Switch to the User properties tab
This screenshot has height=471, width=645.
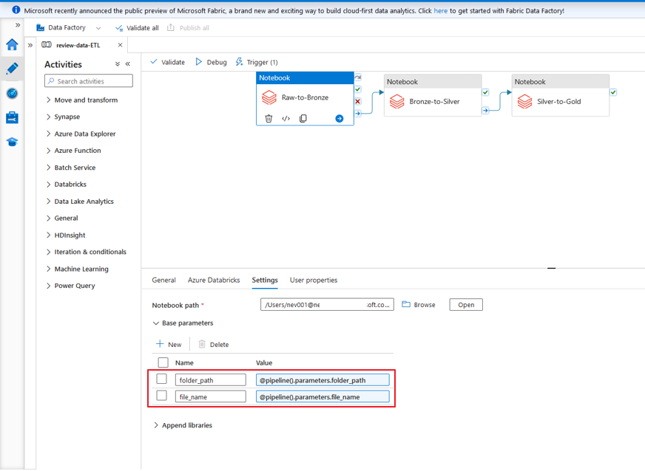[313, 281]
